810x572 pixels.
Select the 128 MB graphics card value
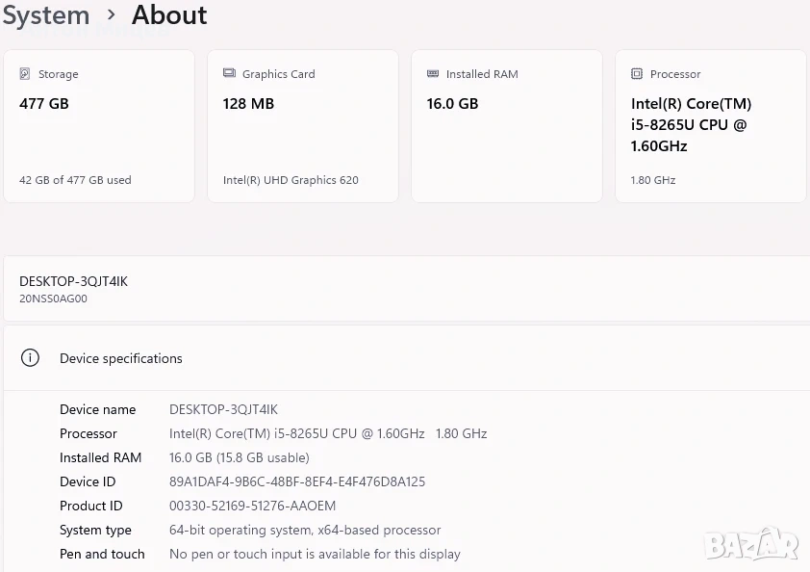point(248,104)
